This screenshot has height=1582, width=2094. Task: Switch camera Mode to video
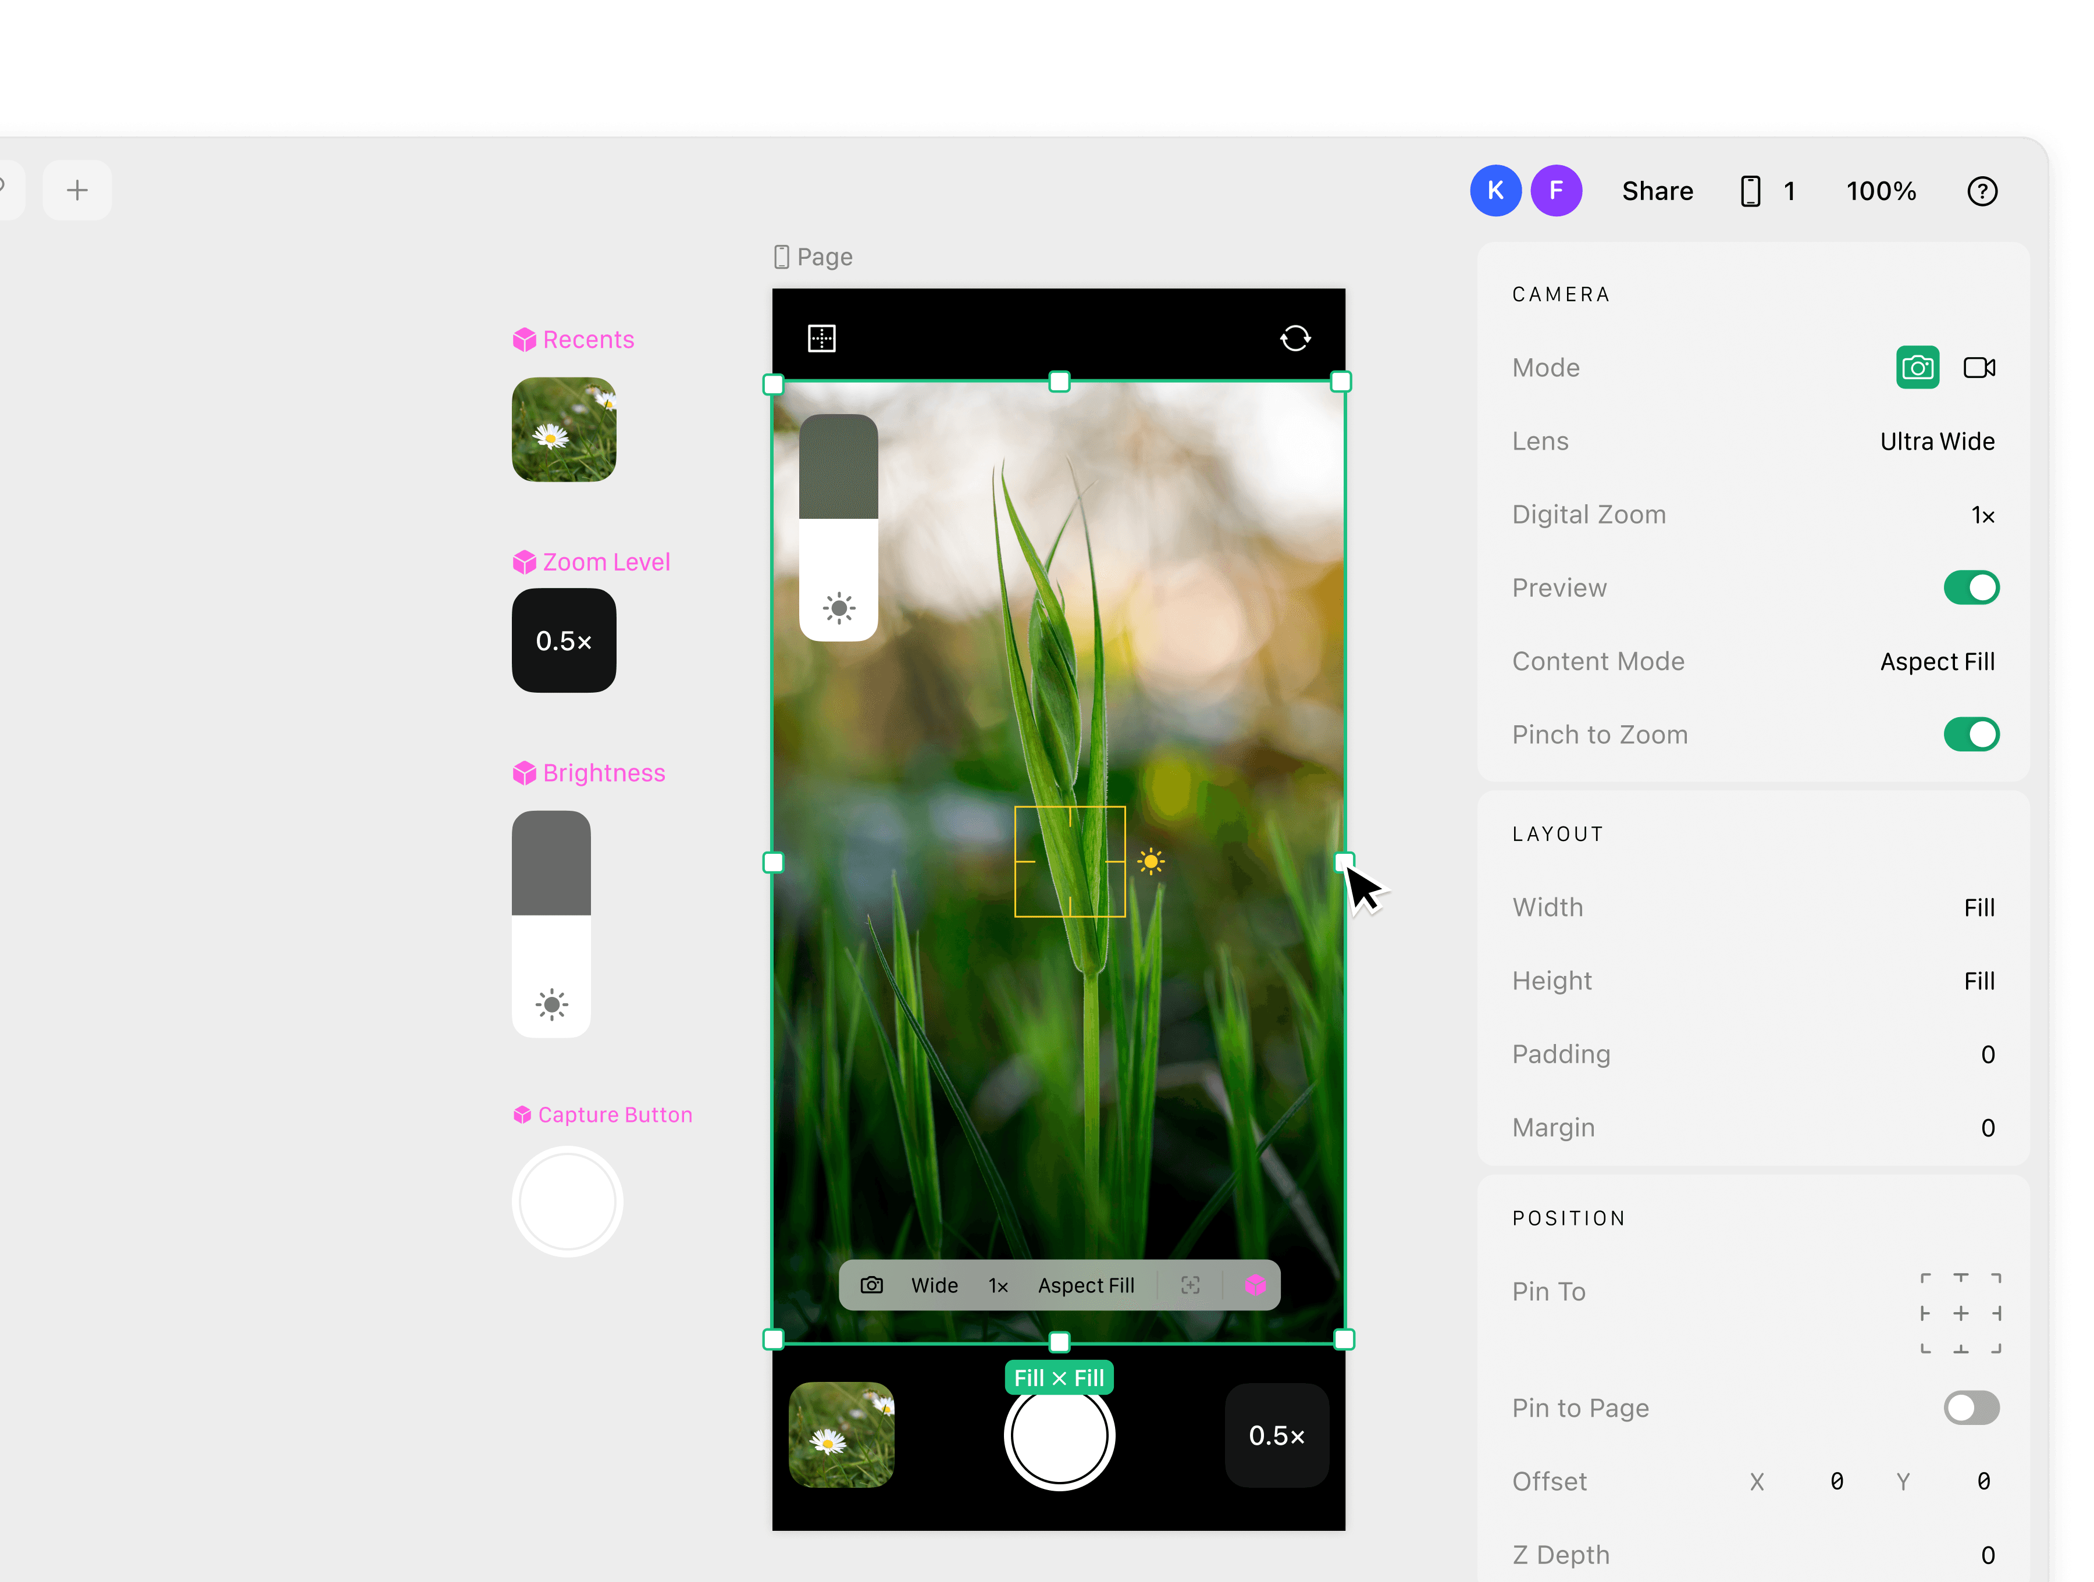(x=1979, y=368)
